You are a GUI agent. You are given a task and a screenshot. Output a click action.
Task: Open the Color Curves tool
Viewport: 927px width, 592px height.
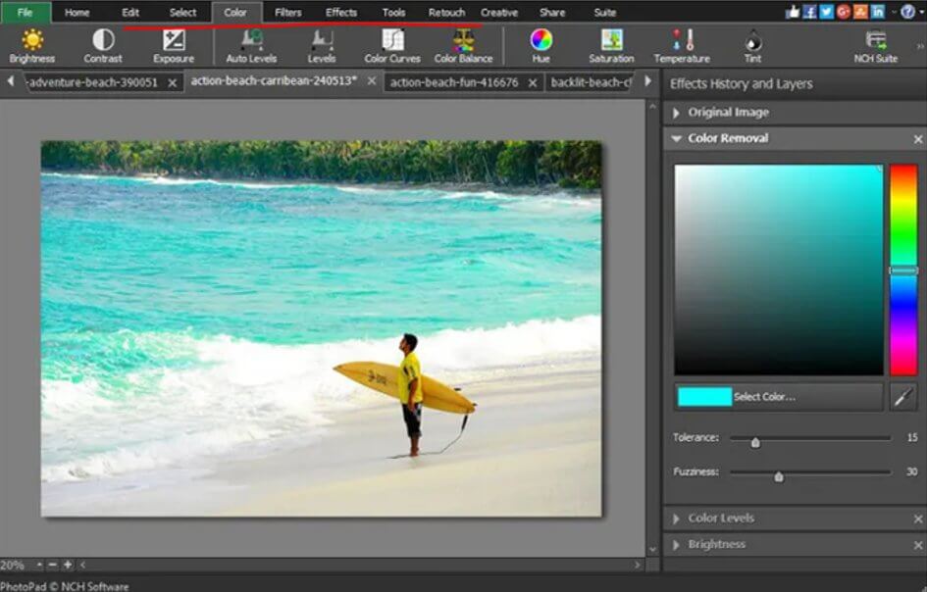click(x=392, y=46)
